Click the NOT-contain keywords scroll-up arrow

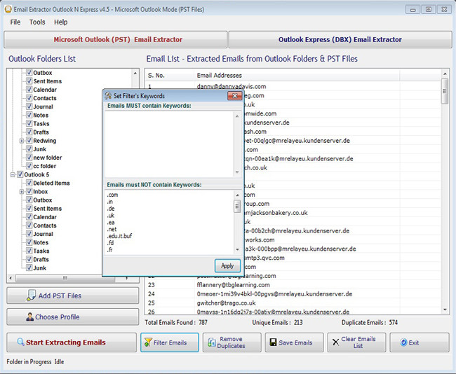point(237,195)
